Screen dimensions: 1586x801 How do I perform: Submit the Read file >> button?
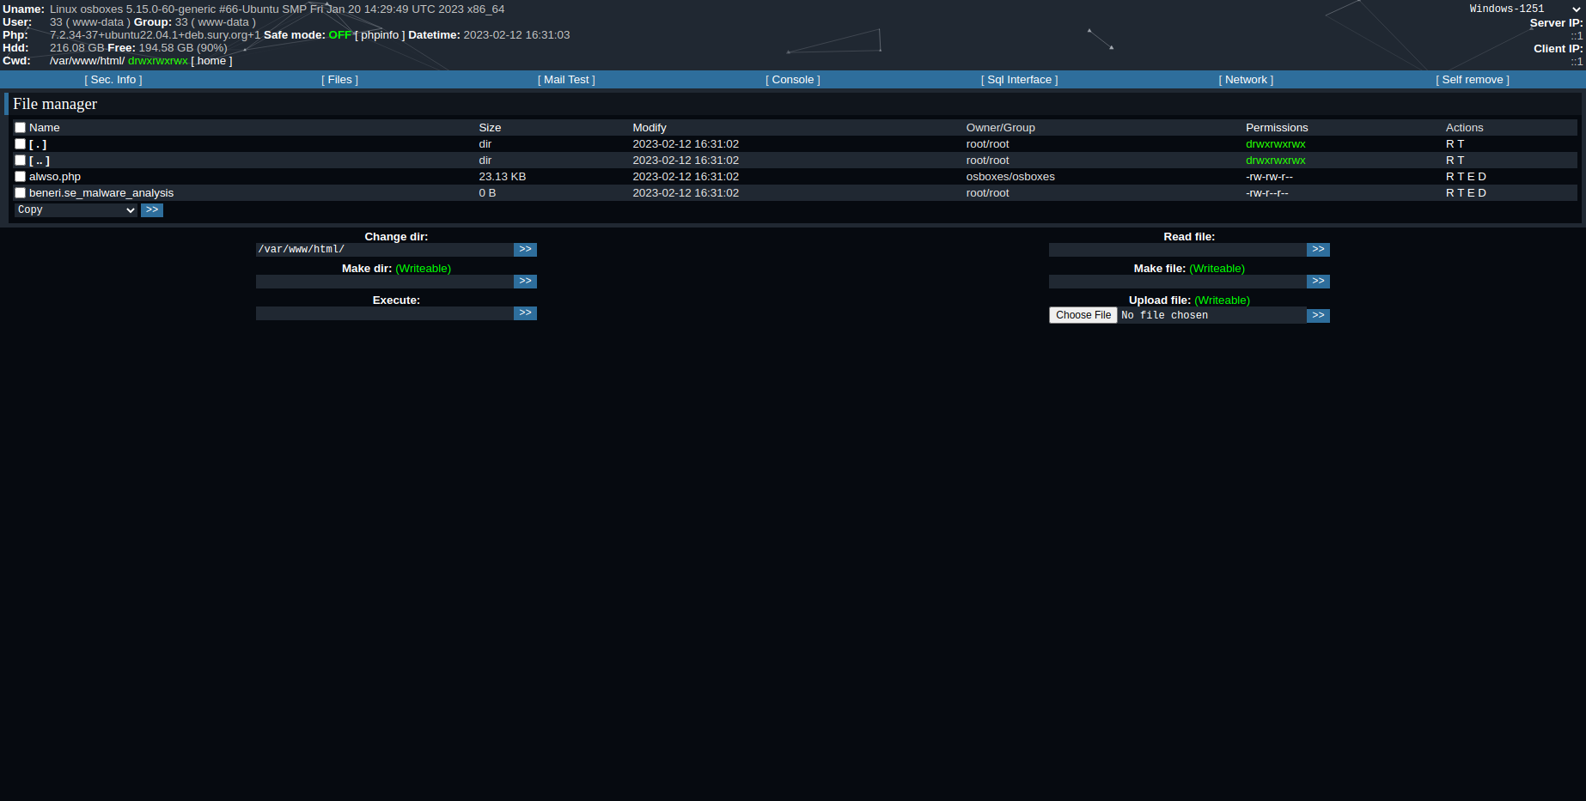(x=1318, y=250)
